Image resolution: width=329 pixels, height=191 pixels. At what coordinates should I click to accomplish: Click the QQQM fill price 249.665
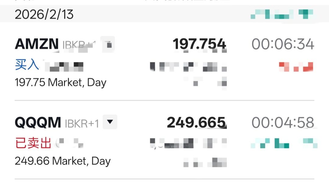point(196,123)
